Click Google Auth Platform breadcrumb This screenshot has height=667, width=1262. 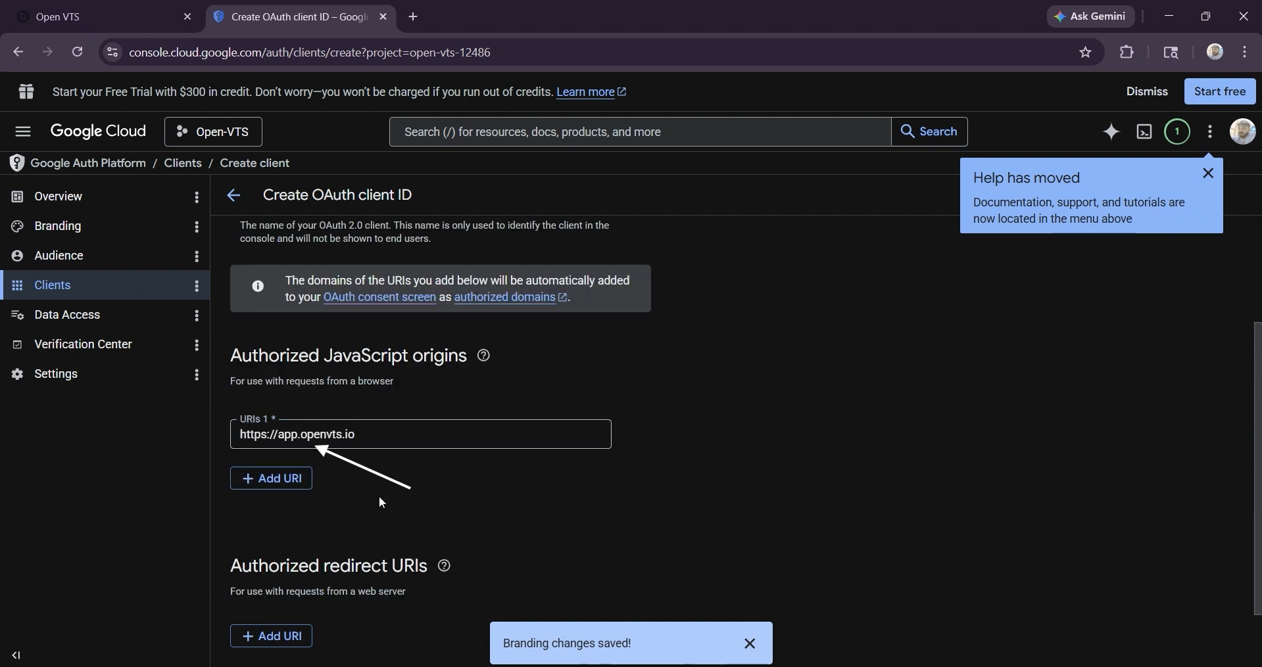coord(88,163)
